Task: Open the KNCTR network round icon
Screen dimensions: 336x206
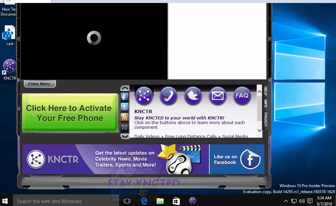Action: [144, 96]
